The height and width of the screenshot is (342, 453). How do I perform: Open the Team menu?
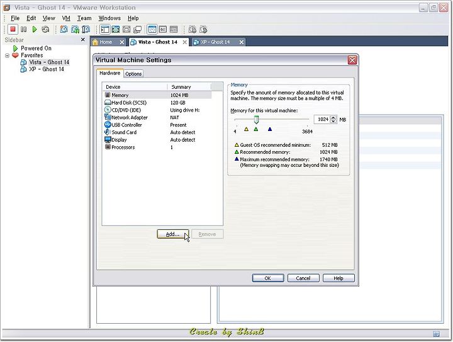(x=84, y=18)
